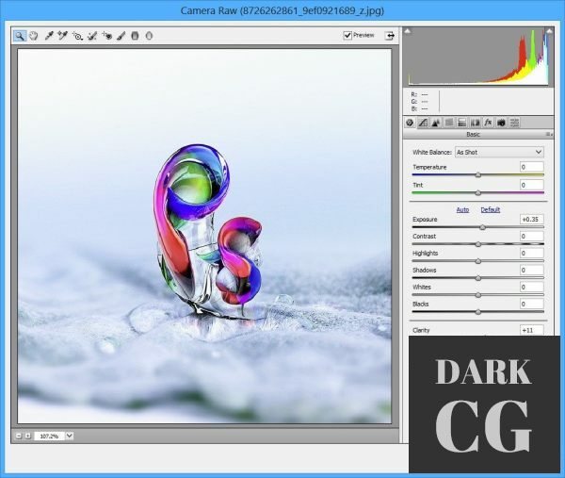
Task: Focus the Blacks value field
Action: click(x=532, y=305)
